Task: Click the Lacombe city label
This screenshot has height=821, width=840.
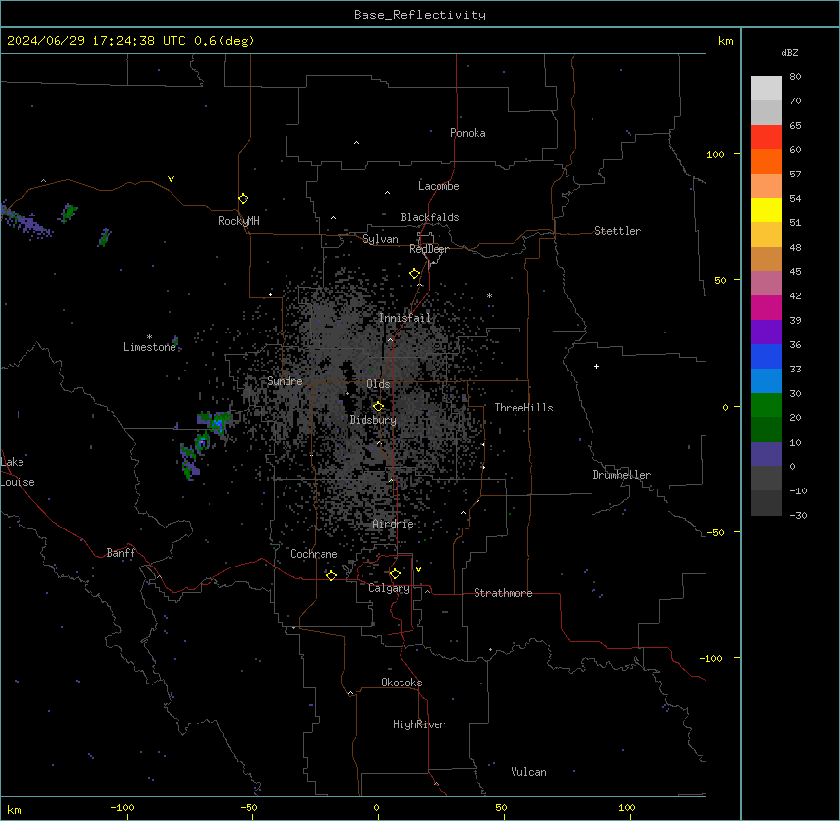Action: 439,186
